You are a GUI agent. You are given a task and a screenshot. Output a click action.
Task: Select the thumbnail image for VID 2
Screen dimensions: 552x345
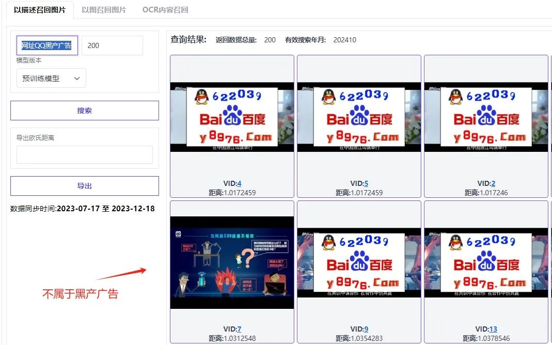(486, 117)
